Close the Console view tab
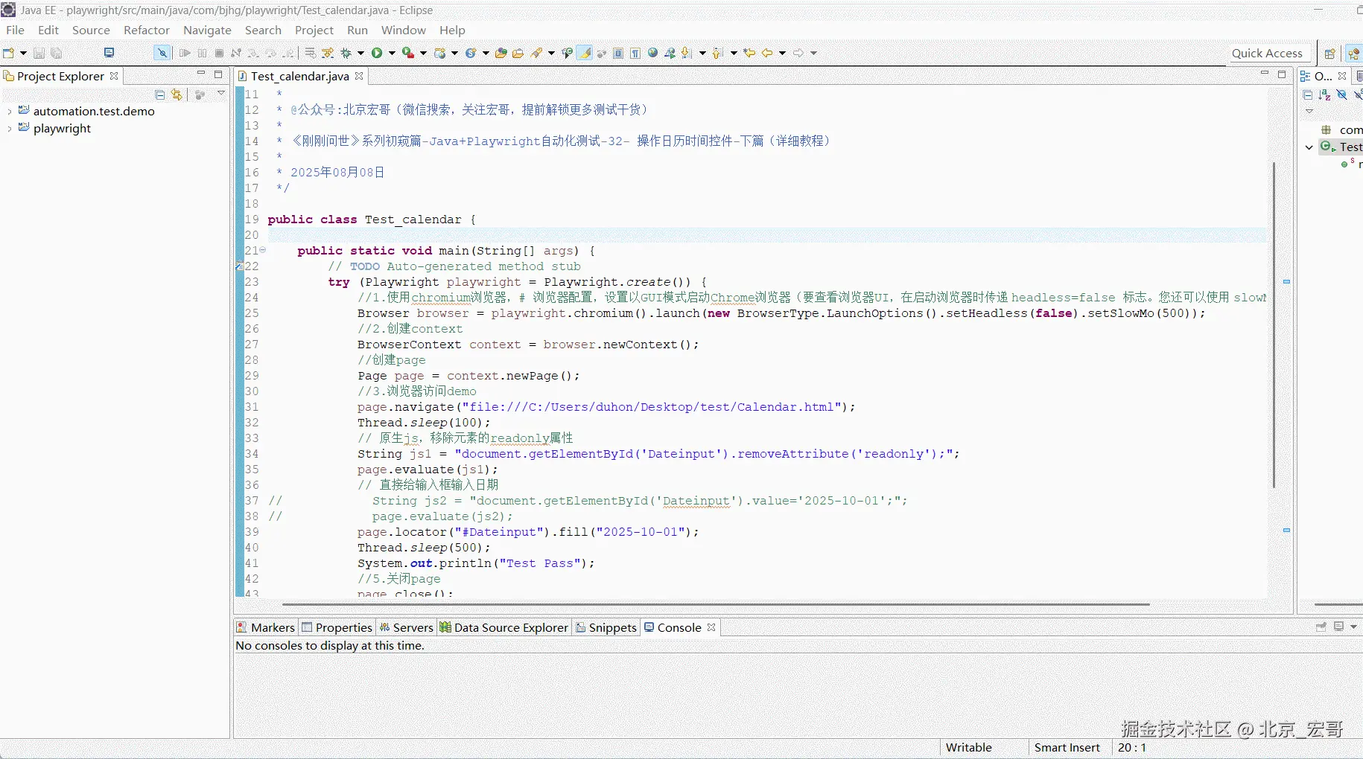 point(711,627)
